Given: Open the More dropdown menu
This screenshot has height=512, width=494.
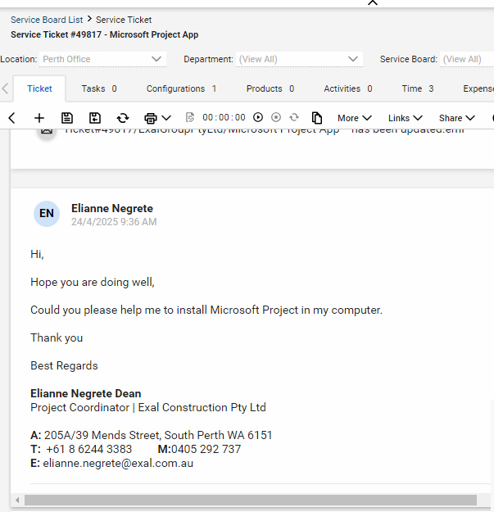Looking at the screenshot, I should (x=355, y=118).
